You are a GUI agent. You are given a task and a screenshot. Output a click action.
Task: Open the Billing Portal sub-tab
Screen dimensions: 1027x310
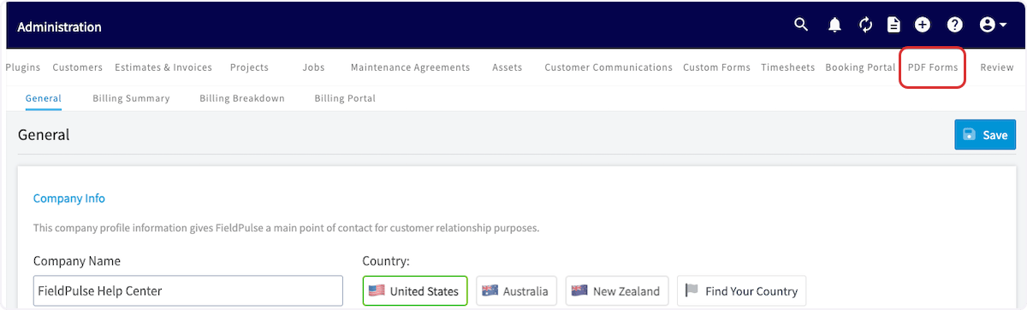tap(345, 98)
